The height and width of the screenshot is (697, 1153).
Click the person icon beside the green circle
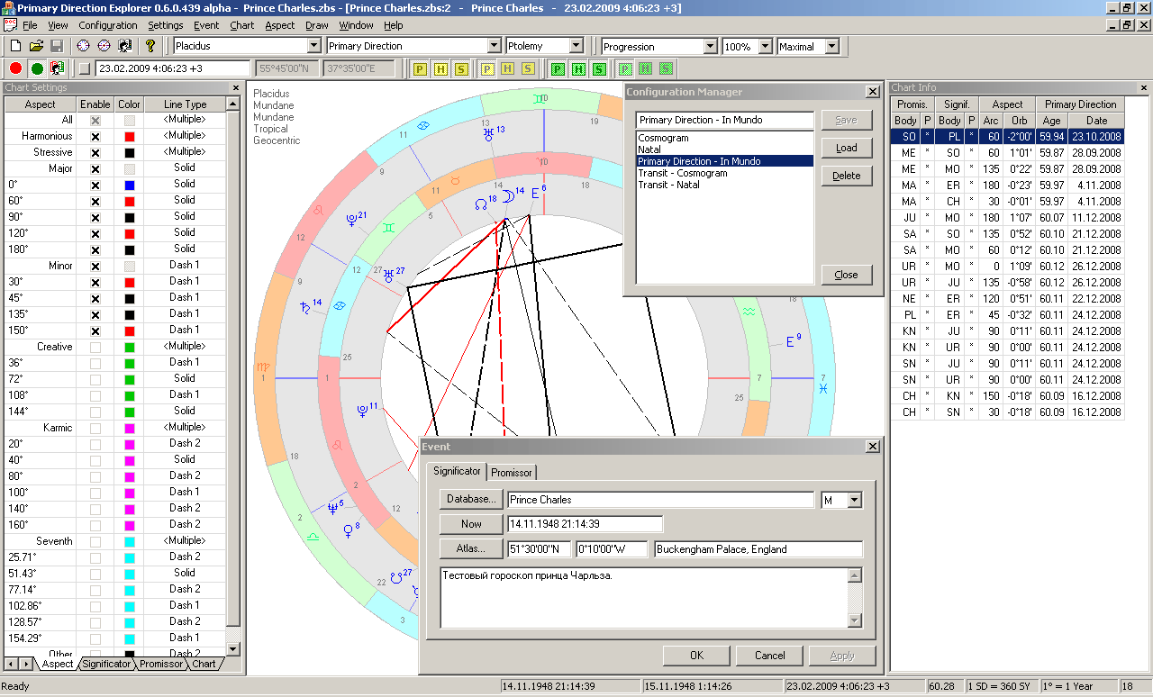coord(57,68)
